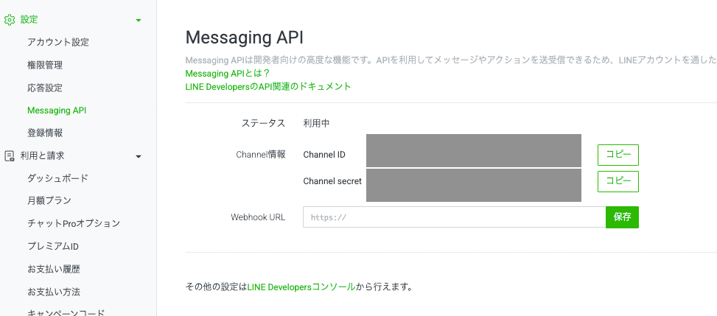717x316 pixels.
Task: Copy the Channel secret
Action: pos(618,181)
